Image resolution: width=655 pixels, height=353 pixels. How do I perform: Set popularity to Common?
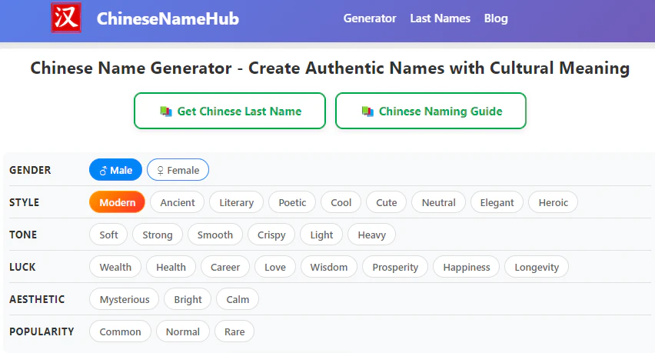(120, 331)
